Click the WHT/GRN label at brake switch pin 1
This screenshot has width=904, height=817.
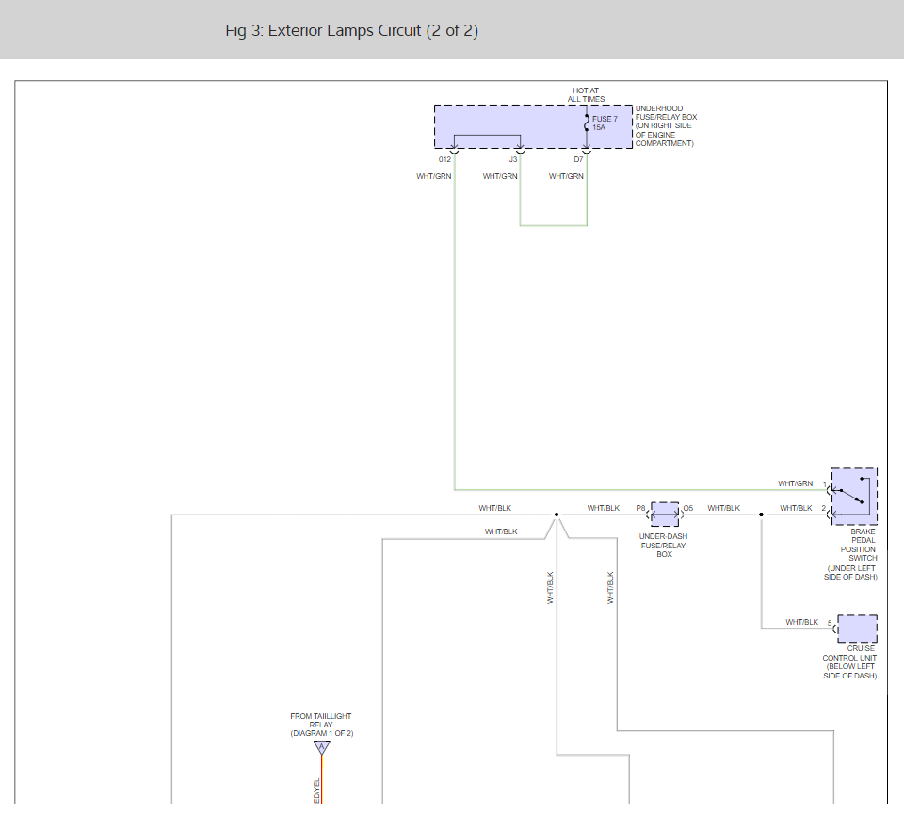coord(795,483)
